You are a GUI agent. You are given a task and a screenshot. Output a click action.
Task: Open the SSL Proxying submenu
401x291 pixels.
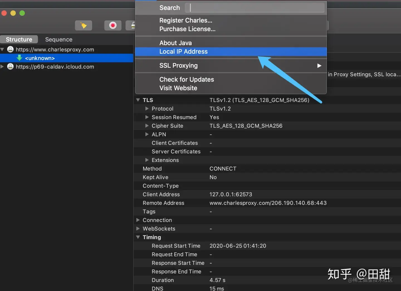[x=231, y=65]
